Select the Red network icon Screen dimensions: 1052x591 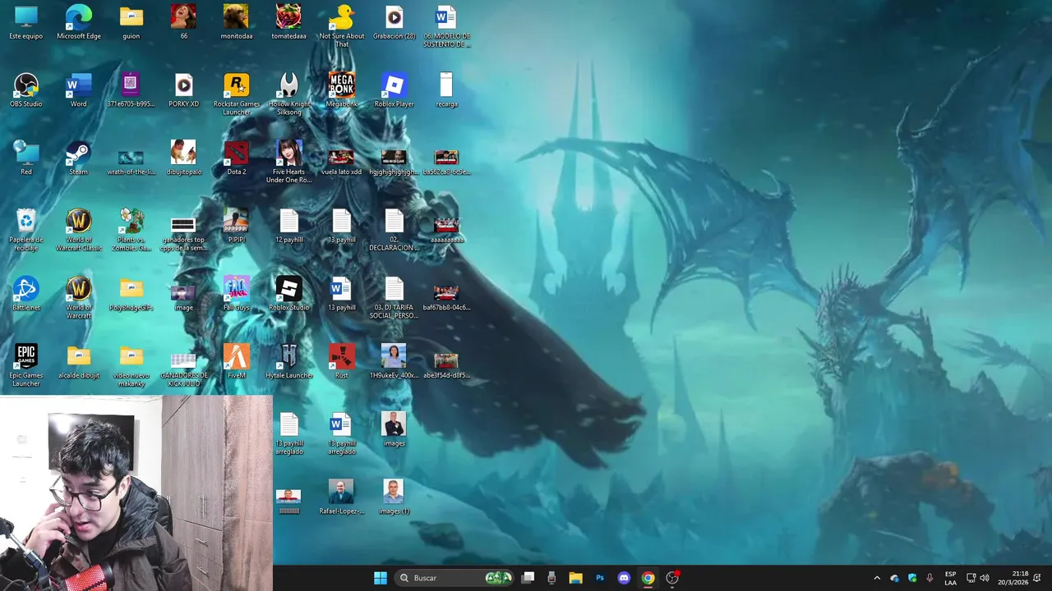click(26, 158)
